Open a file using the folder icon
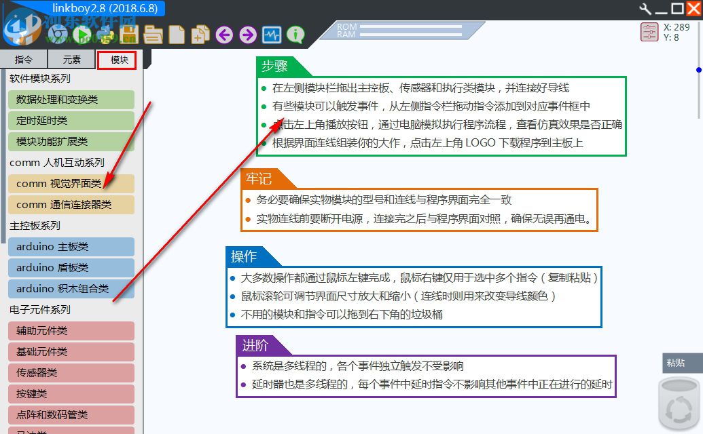 click(152, 34)
